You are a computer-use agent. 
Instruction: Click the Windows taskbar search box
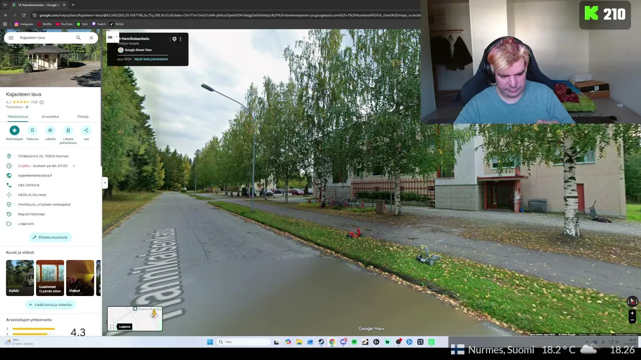[243, 342]
